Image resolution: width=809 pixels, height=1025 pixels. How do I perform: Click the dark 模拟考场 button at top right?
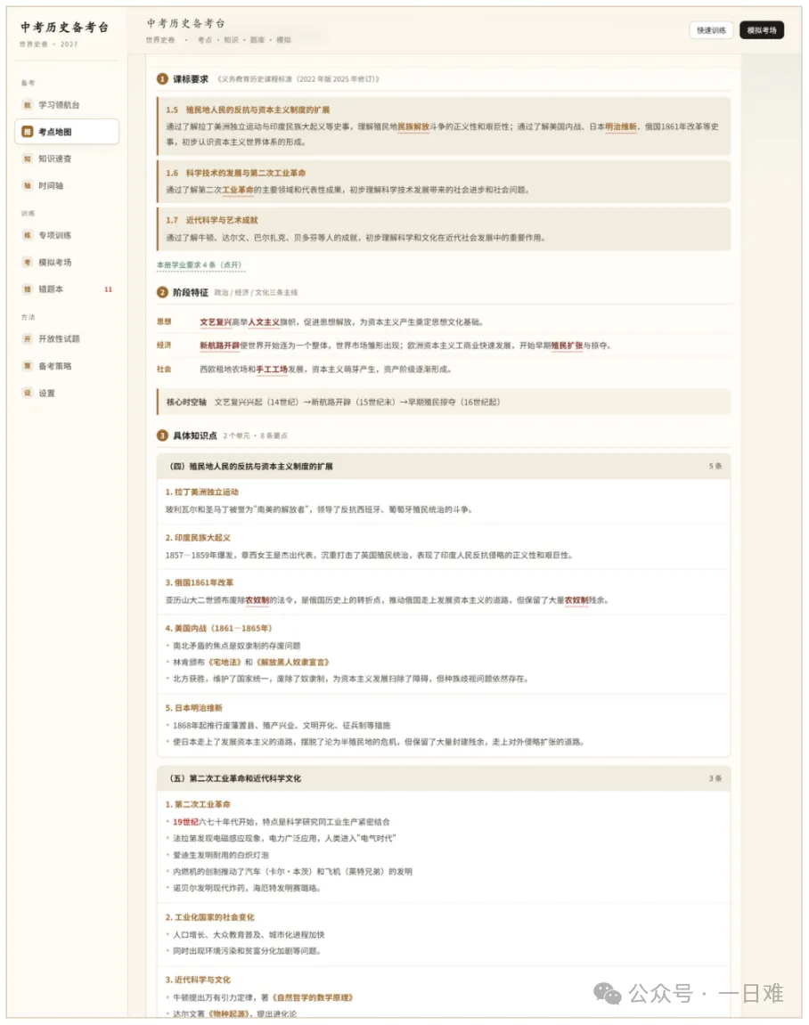pos(762,30)
